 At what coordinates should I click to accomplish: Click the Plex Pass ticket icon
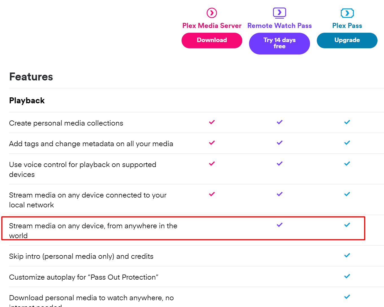click(347, 13)
